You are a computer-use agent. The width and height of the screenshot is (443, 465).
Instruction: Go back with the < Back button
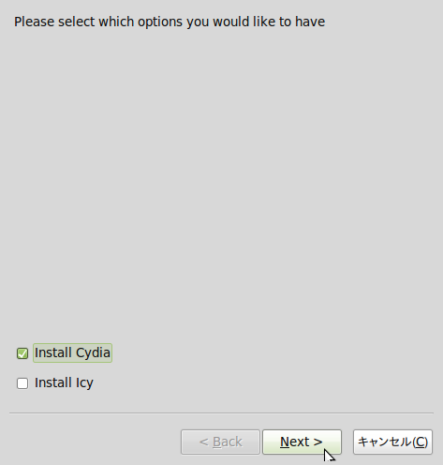[220, 442]
